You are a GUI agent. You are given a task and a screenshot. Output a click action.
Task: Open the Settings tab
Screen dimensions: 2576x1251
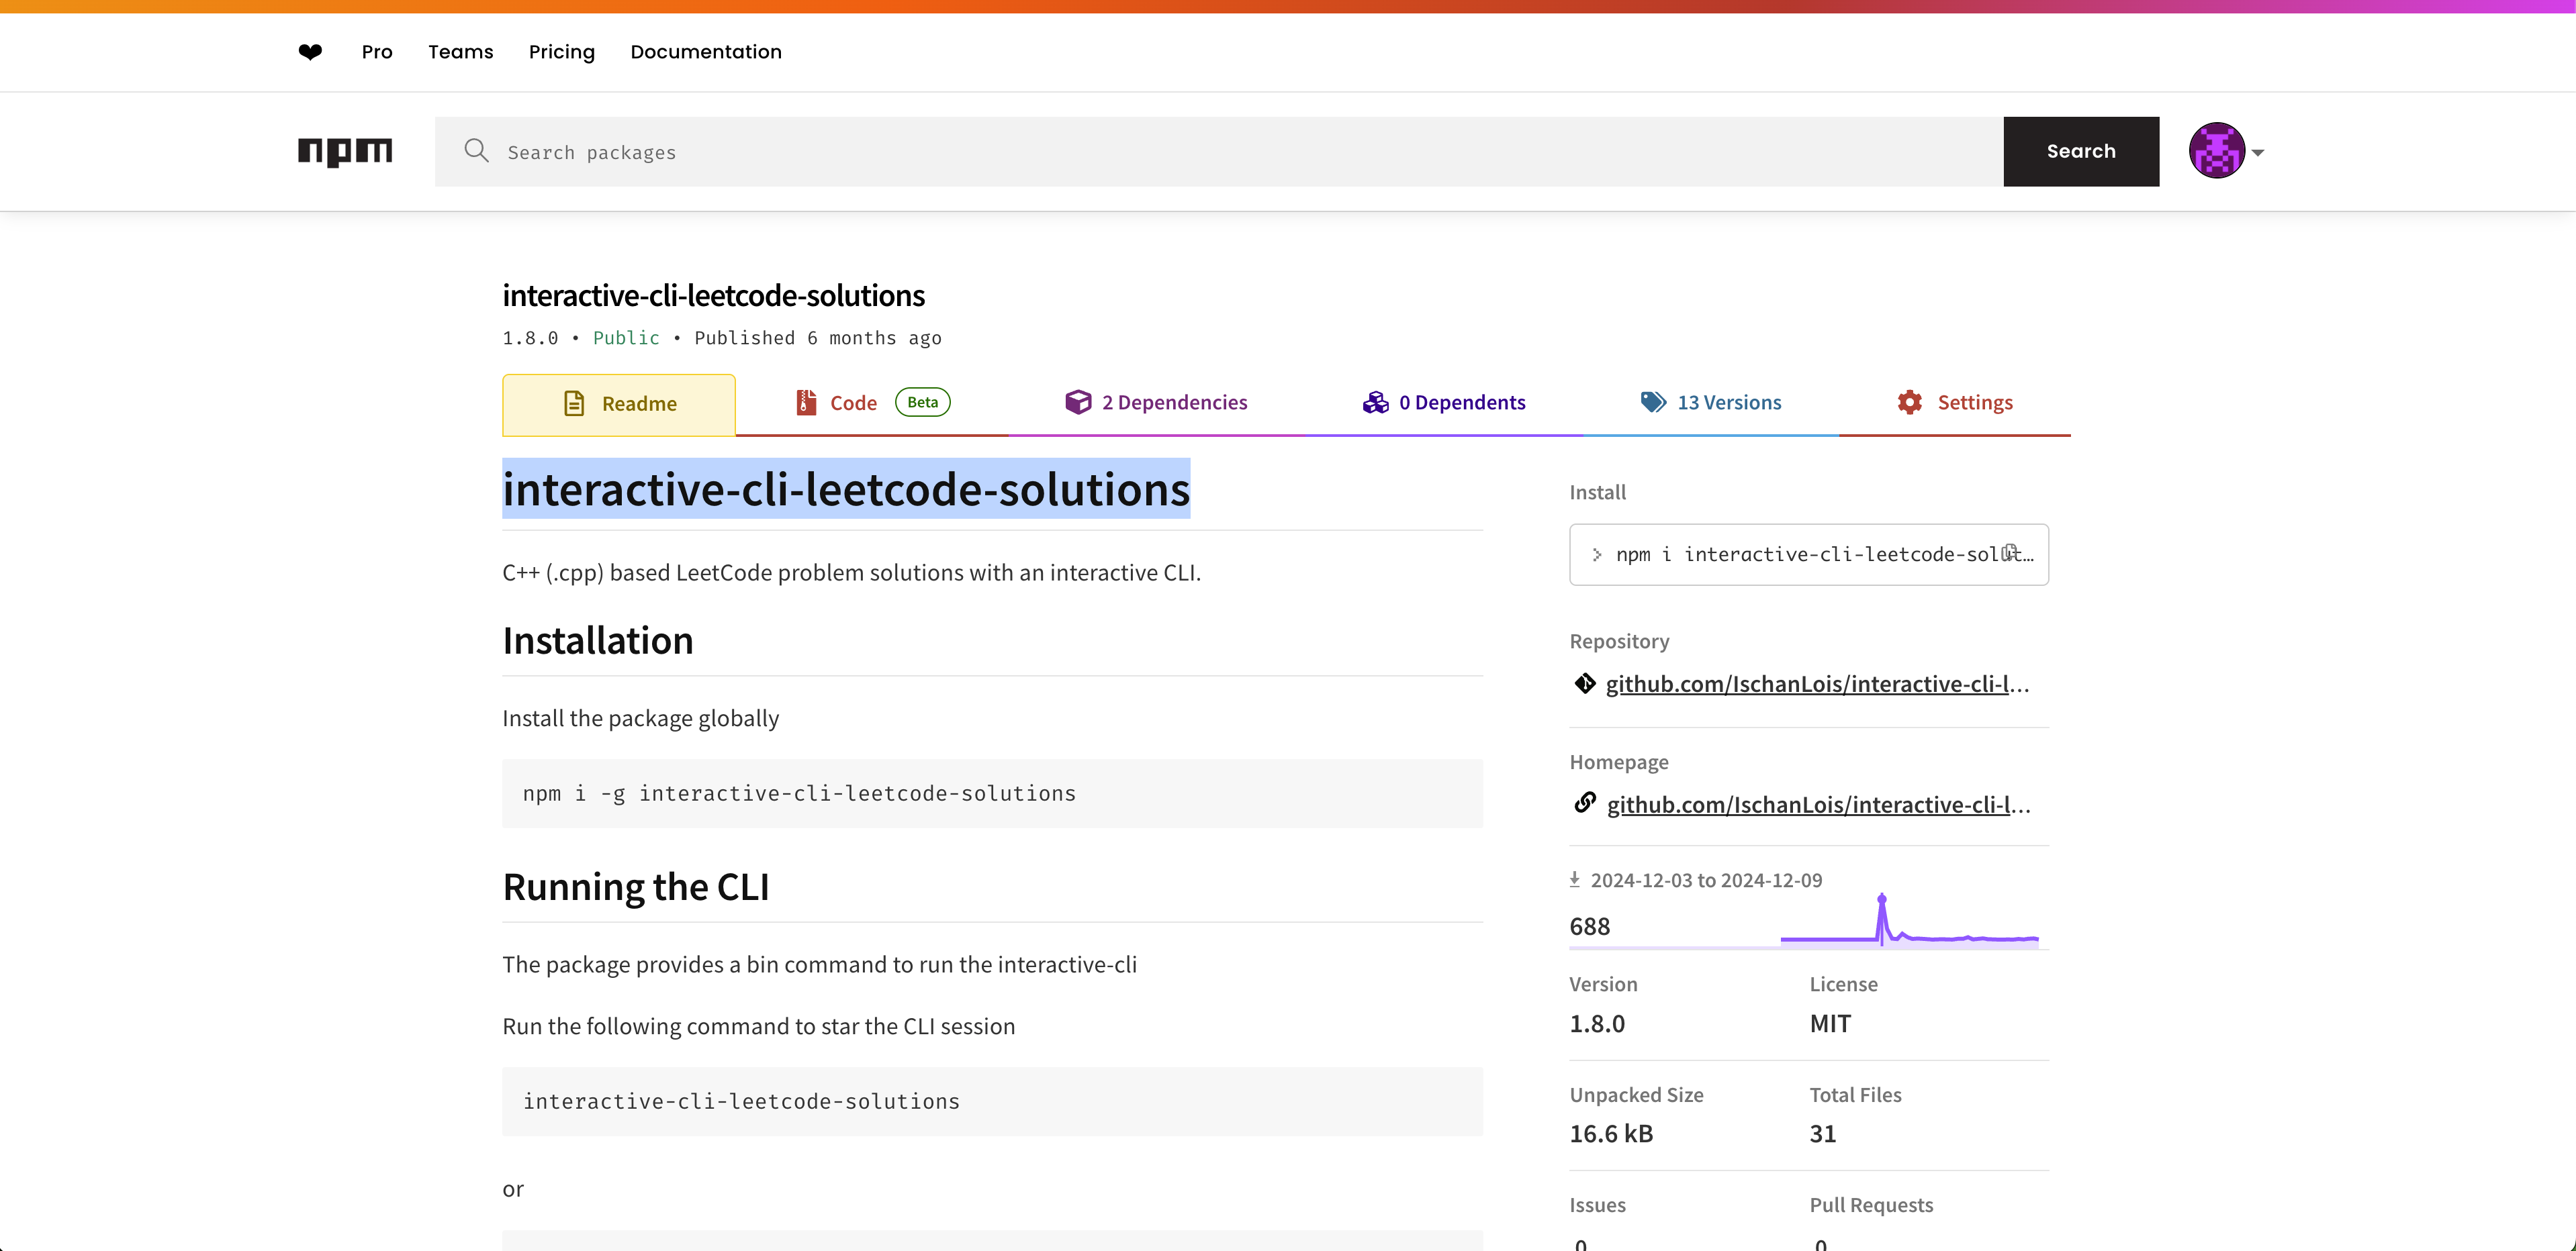pyautogui.click(x=1955, y=403)
